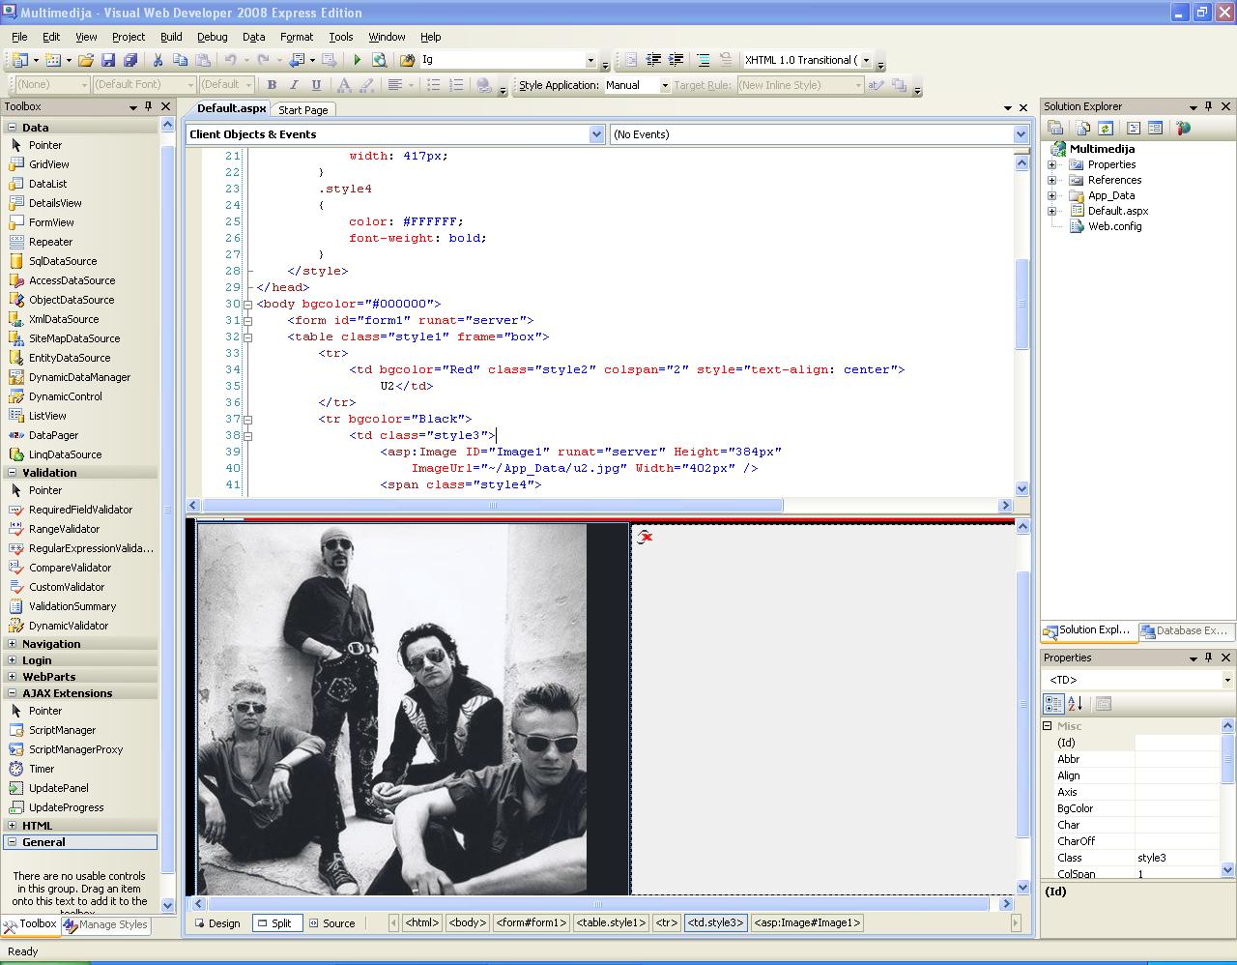Switch to Source view

click(332, 923)
